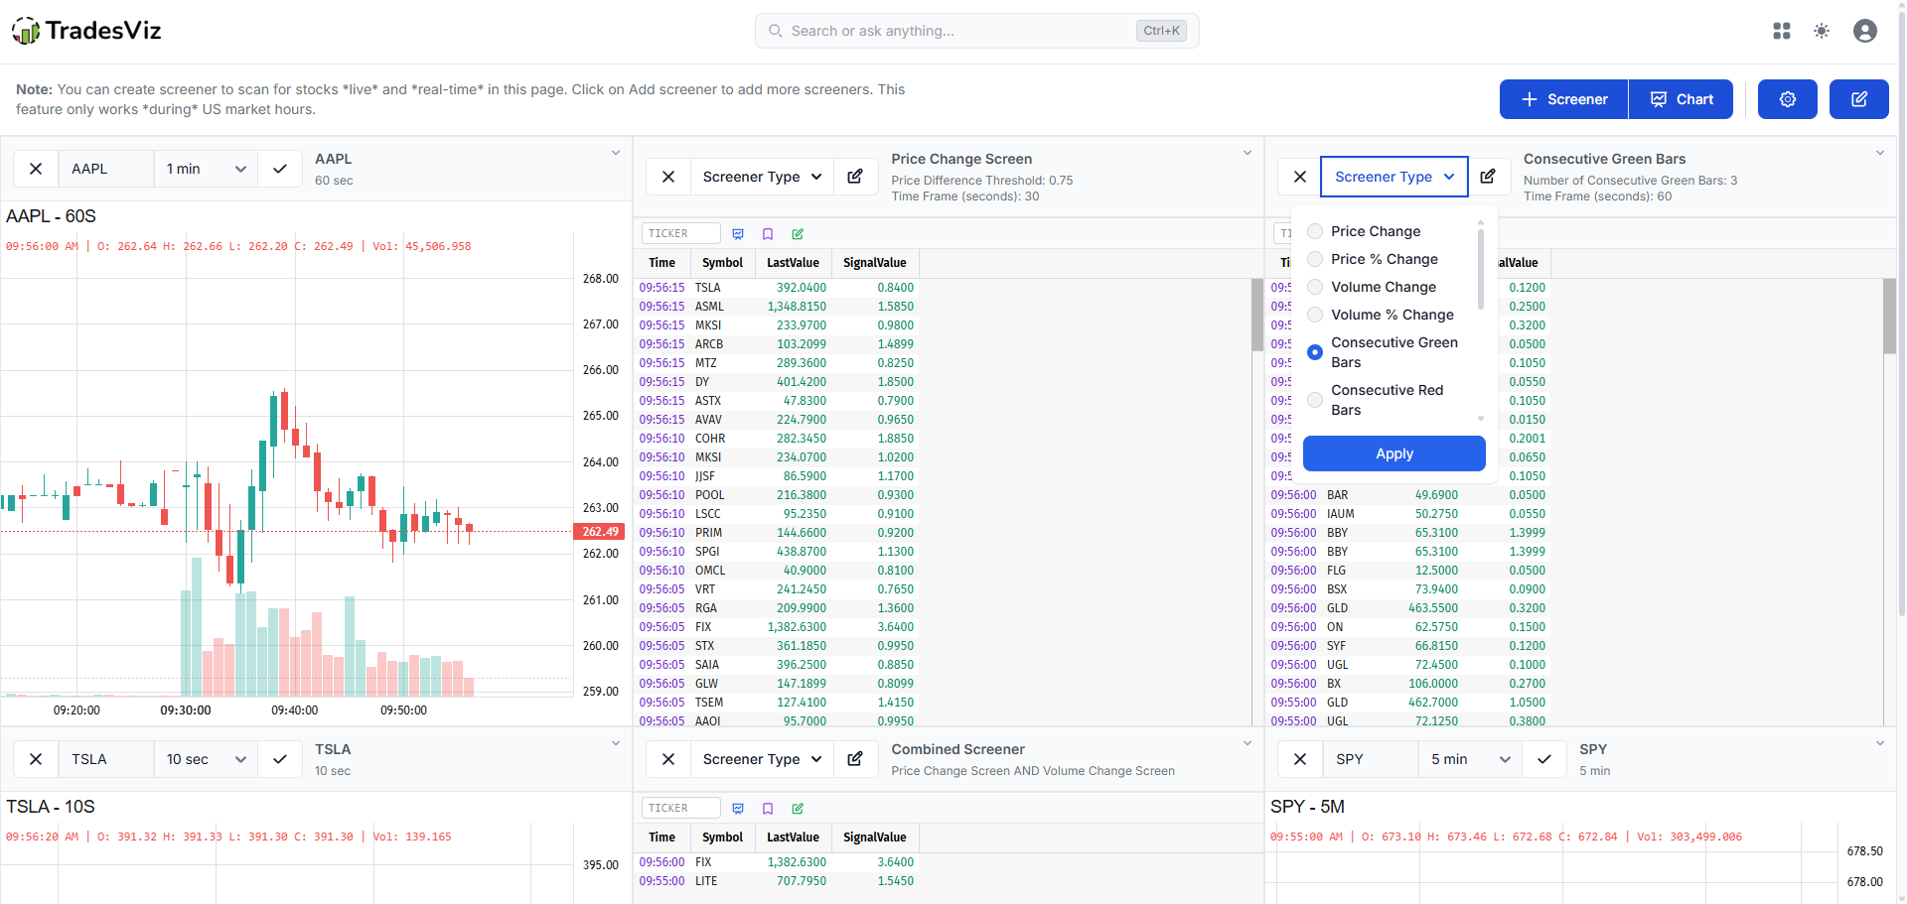The image size is (1907, 904).
Task: Open the screener results chart view icon
Action: [739, 233]
